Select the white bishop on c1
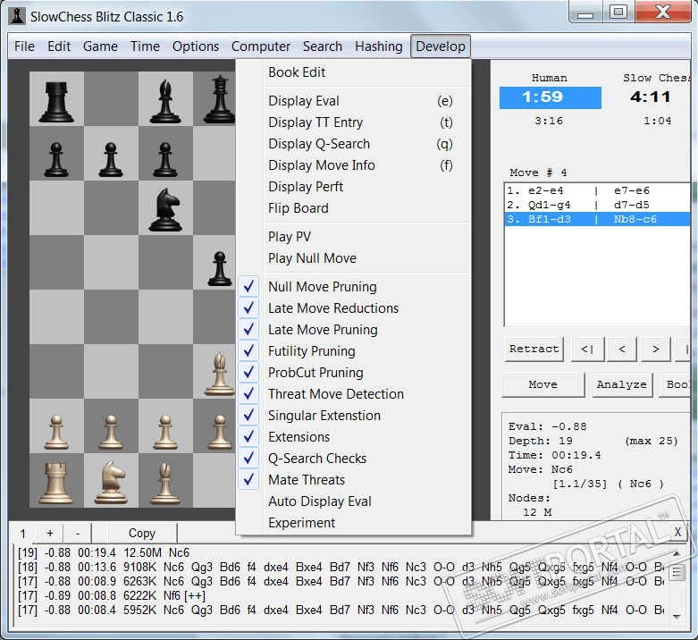The height and width of the screenshot is (640, 698). point(165,483)
